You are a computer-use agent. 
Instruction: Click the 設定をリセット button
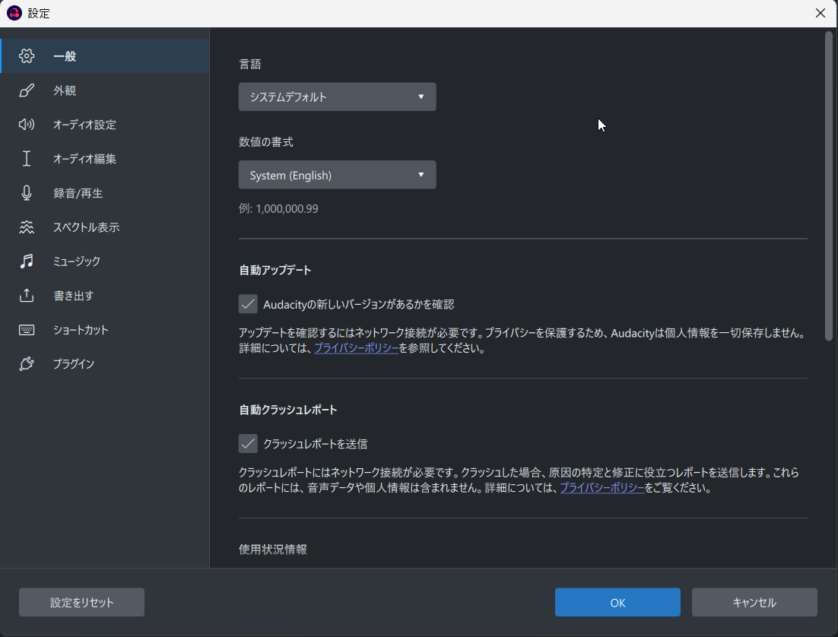pos(82,602)
